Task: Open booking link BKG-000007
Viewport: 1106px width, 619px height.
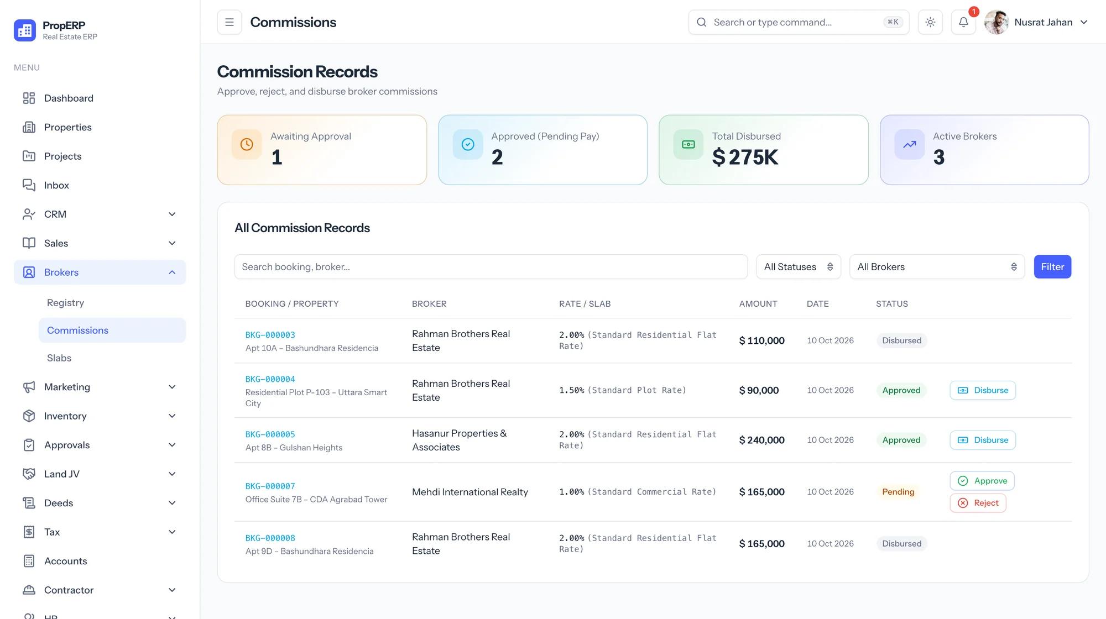Action: coord(270,486)
